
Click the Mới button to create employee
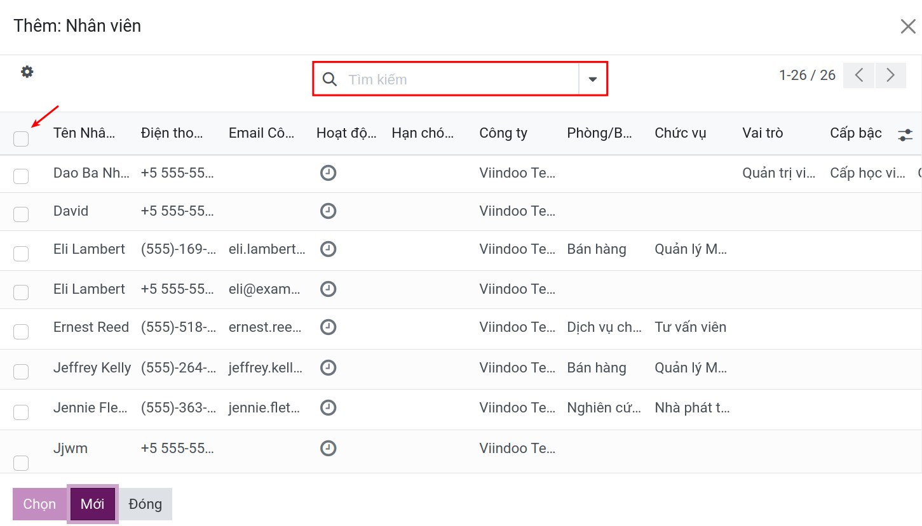pos(92,503)
